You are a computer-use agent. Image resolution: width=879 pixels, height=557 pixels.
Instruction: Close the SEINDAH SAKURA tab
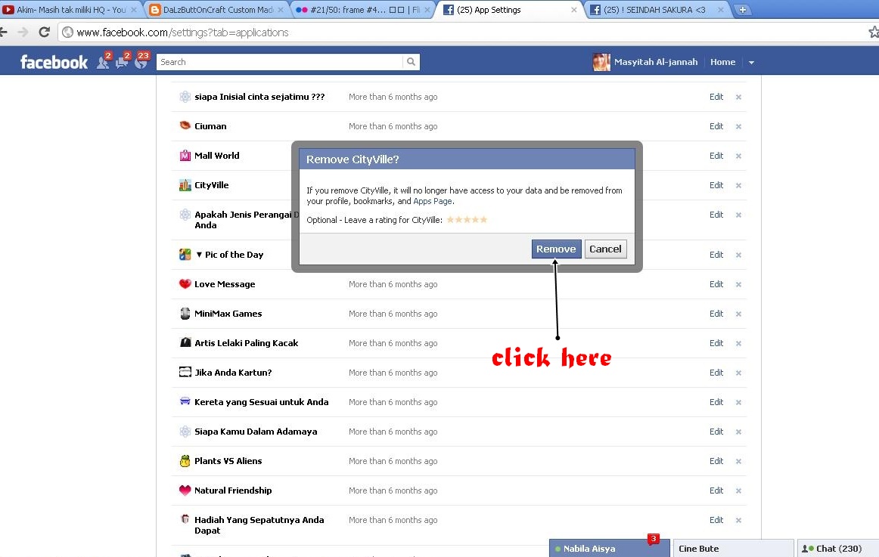pyautogui.click(x=720, y=10)
